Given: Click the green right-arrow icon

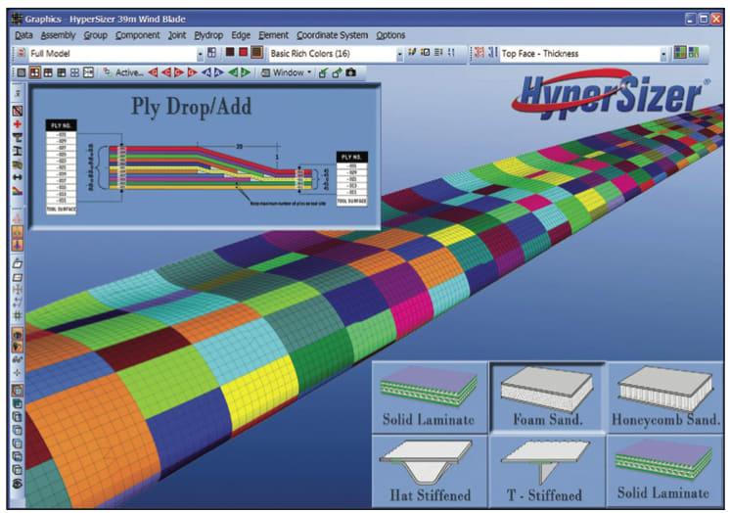Looking at the screenshot, I should coord(246,72).
